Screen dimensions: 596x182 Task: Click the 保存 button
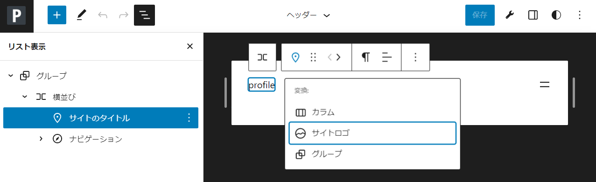point(480,15)
